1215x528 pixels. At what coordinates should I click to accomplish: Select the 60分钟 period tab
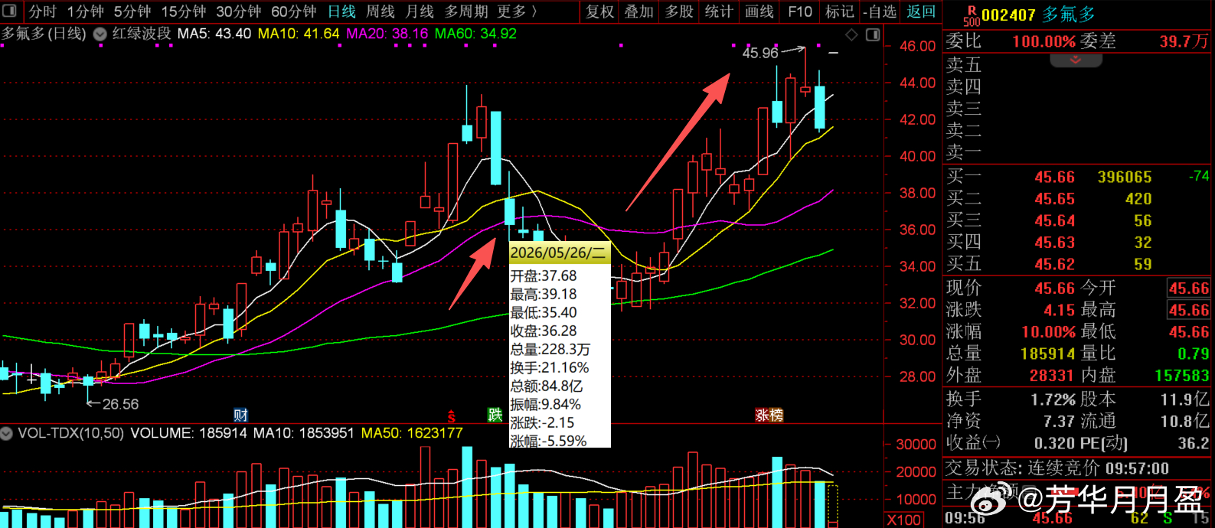(x=294, y=11)
